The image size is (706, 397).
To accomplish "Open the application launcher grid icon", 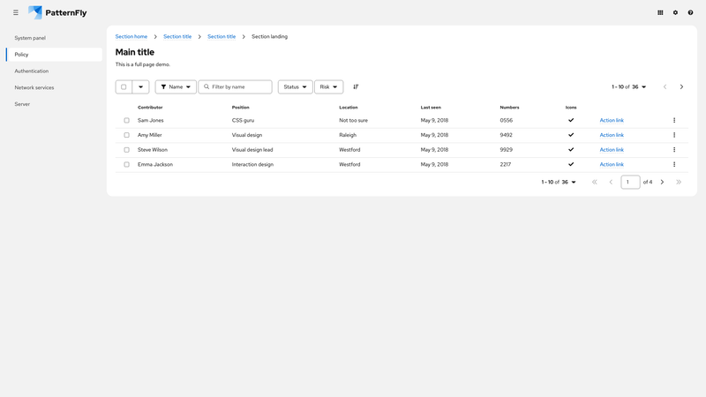I will tap(660, 12).
